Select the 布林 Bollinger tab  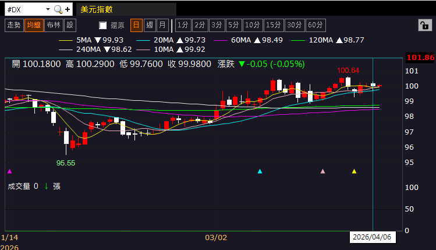[x=53, y=25]
